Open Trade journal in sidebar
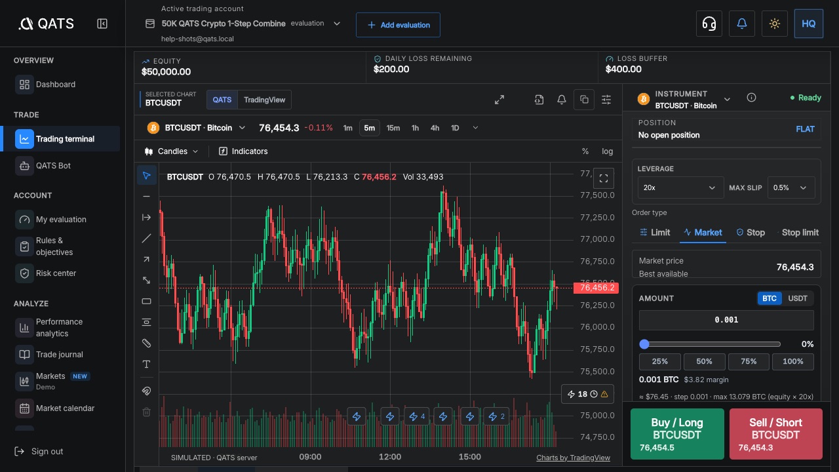 click(60, 355)
